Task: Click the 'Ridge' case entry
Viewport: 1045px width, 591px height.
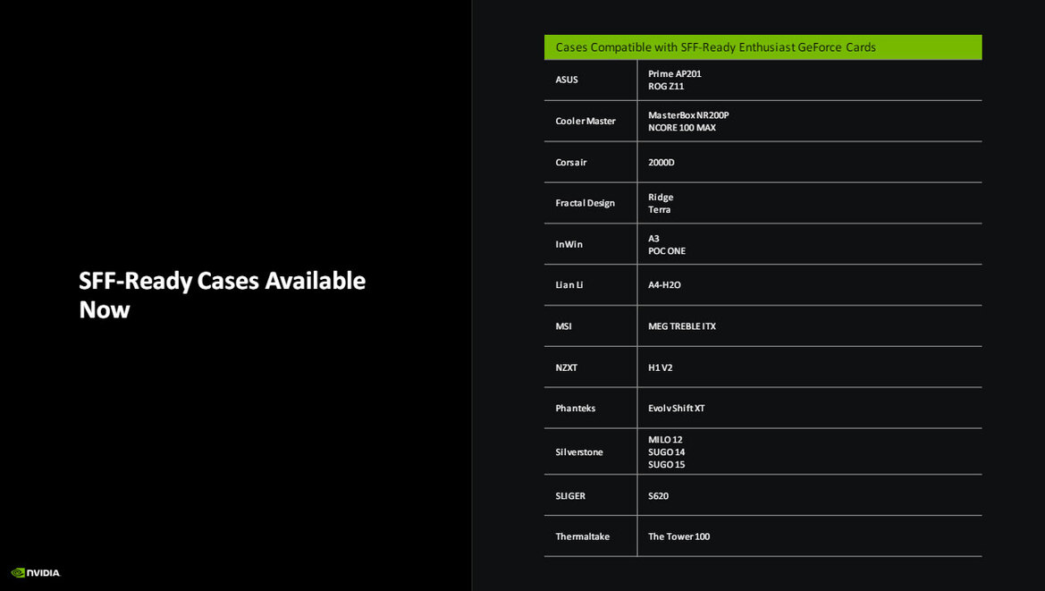Action: (661, 198)
